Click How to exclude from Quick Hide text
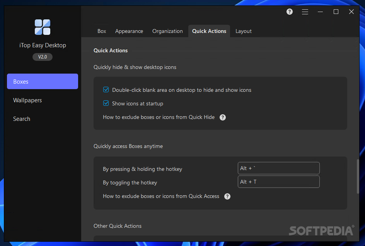Viewport: 365px width, 246px height. pos(159,117)
